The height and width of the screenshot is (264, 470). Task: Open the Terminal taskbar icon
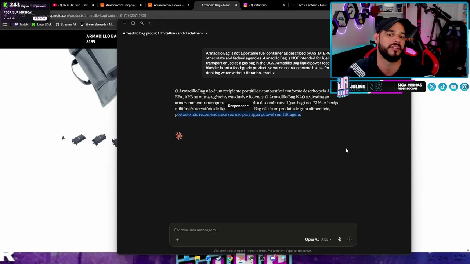(x=251, y=259)
